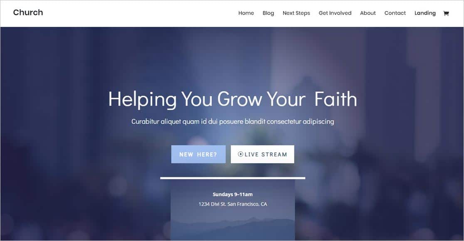Select the Helping You Grow Your Faith heading
464x241 pixels.
[x=232, y=99]
